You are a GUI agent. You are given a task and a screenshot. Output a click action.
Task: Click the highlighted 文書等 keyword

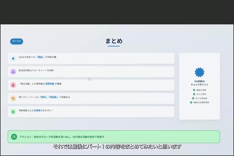click(37, 110)
